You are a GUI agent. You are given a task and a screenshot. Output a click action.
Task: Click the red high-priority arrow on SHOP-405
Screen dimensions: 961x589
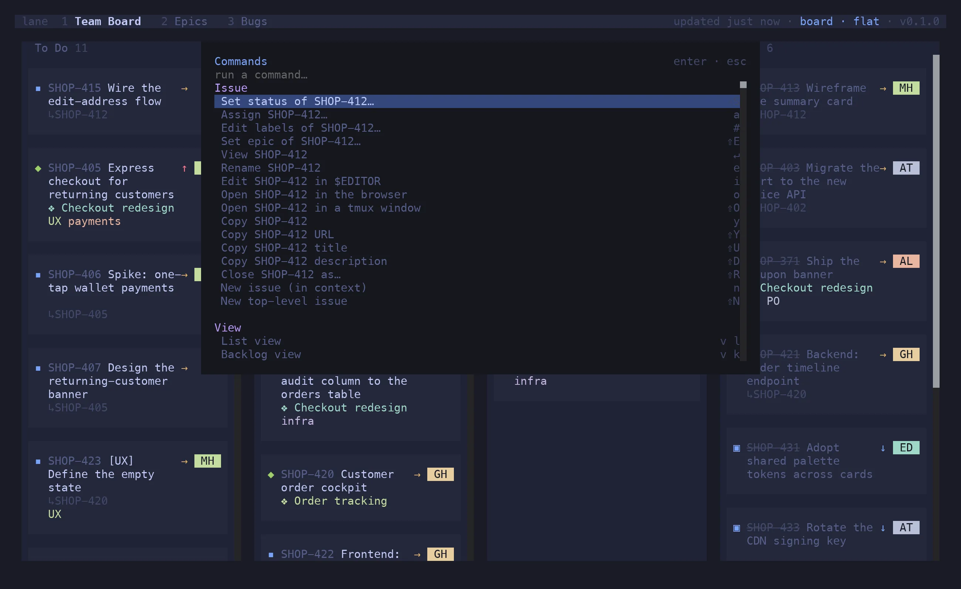point(184,168)
